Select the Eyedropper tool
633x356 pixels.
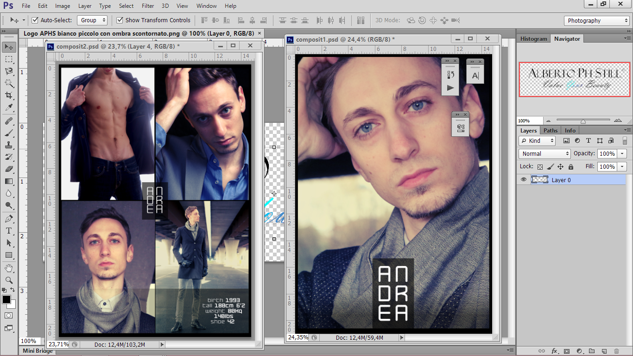[8, 108]
